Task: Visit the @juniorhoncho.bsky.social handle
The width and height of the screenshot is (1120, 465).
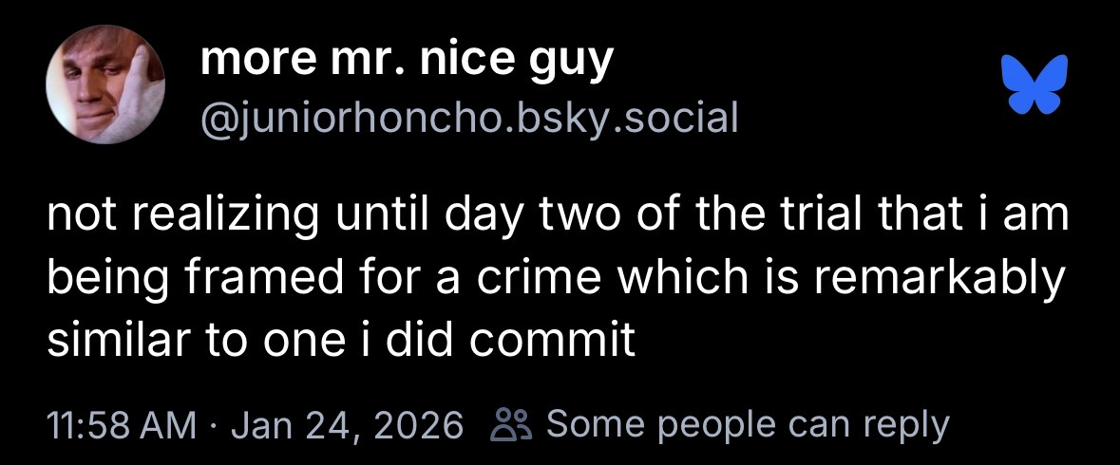Action: tap(469, 117)
